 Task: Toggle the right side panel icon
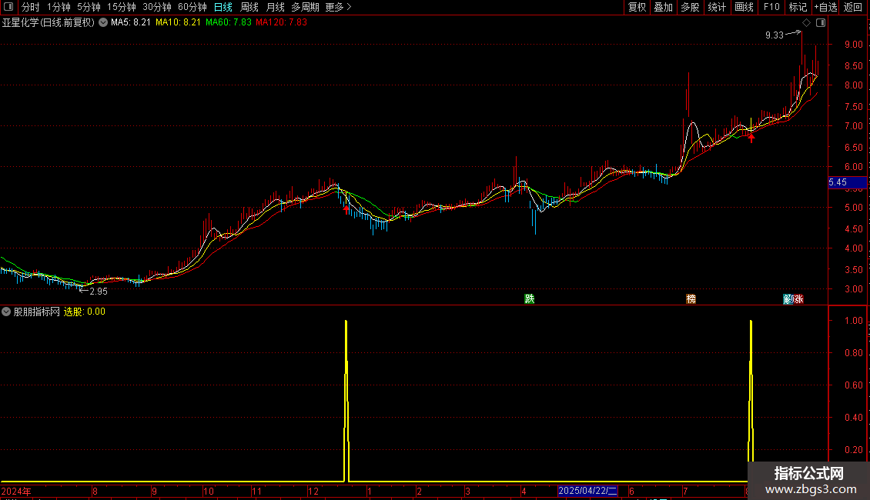[821, 23]
